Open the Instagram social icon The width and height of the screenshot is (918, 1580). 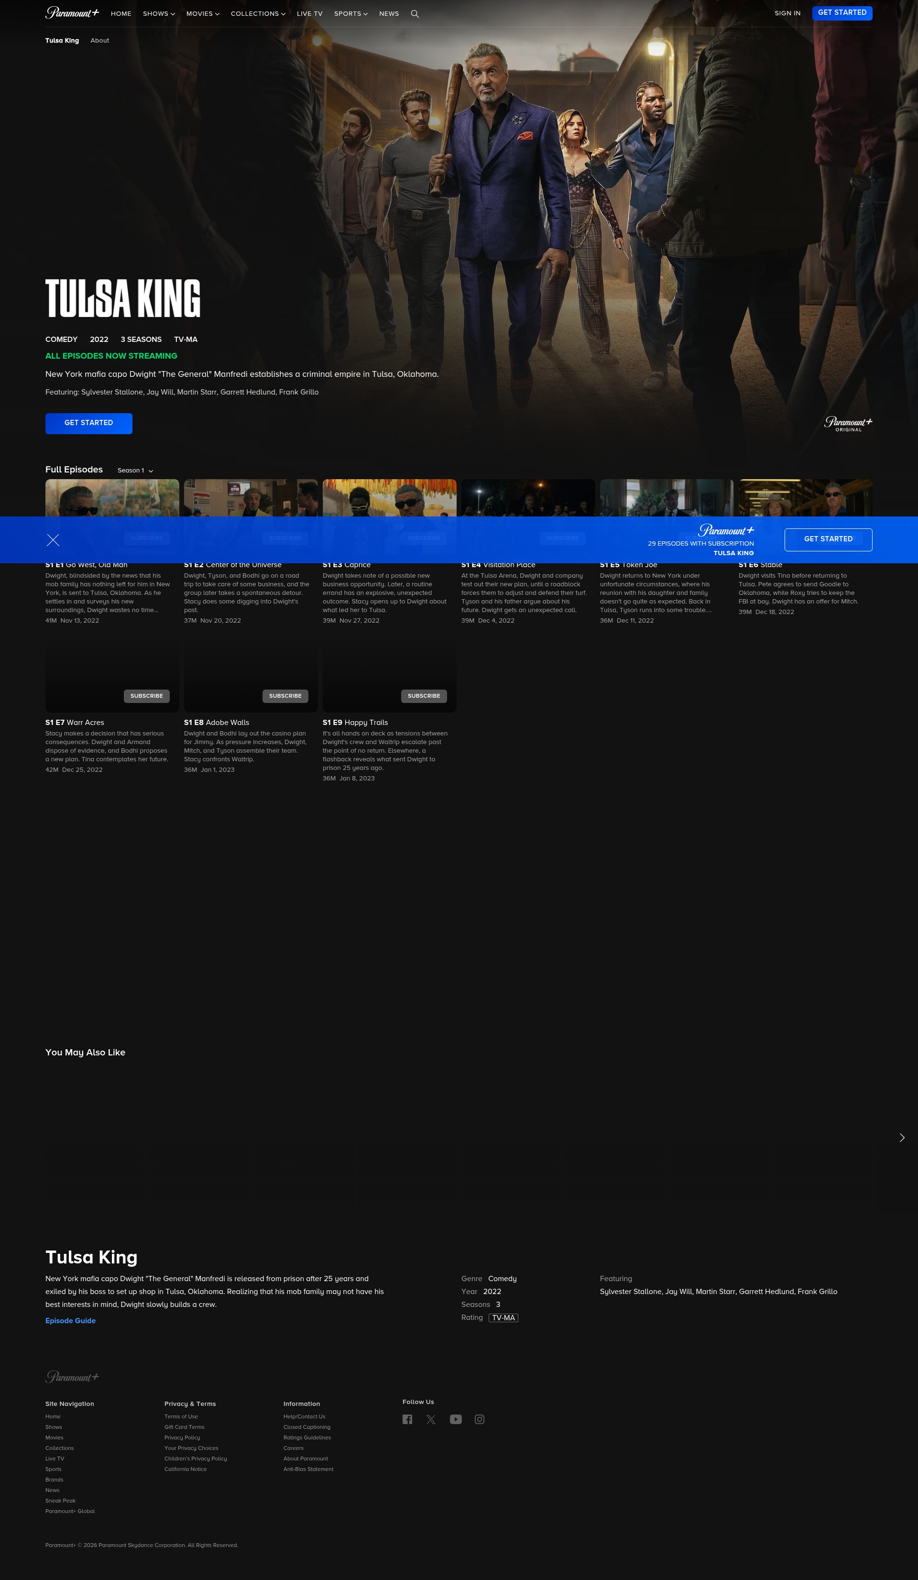click(480, 1419)
